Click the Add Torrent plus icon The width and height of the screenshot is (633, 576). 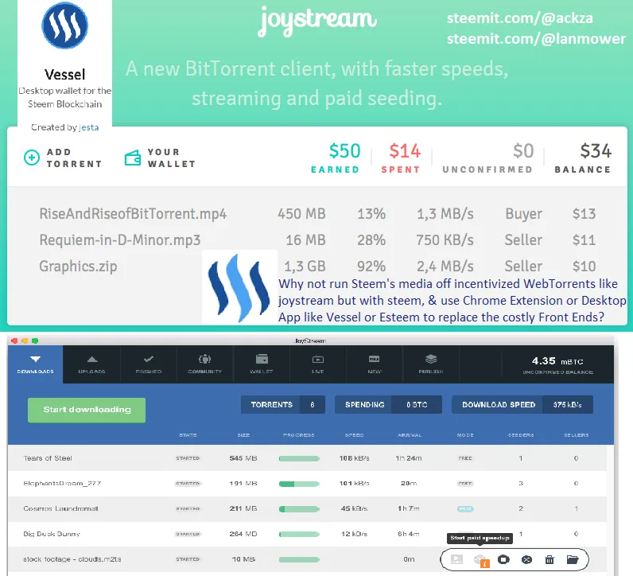[32, 158]
